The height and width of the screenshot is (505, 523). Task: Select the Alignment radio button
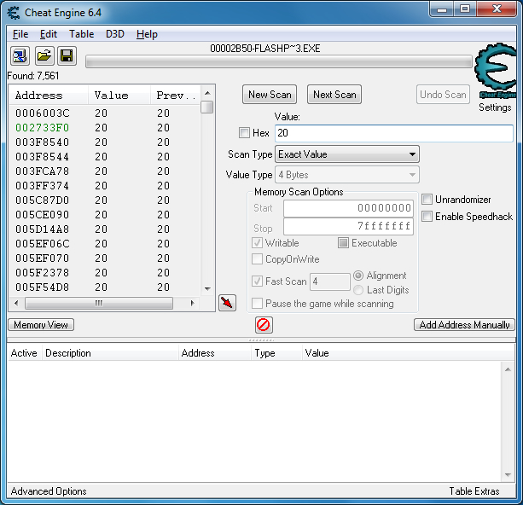(x=358, y=276)
